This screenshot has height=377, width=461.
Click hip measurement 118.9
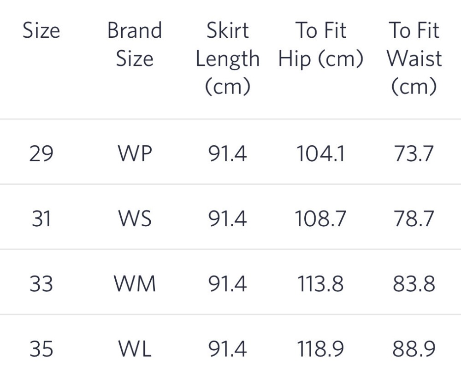pos(320,349)
